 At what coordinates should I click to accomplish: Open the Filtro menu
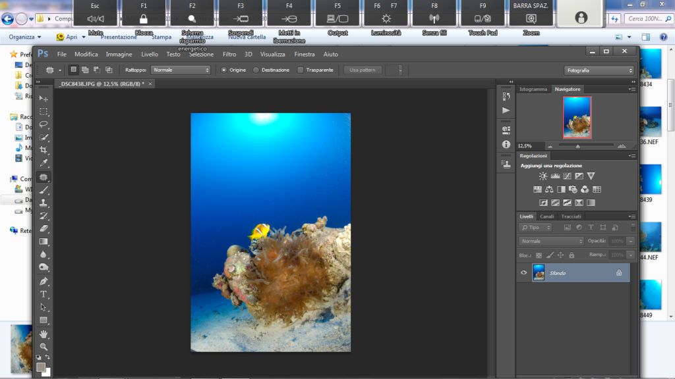pyautogui.click(x=229, y=54)
